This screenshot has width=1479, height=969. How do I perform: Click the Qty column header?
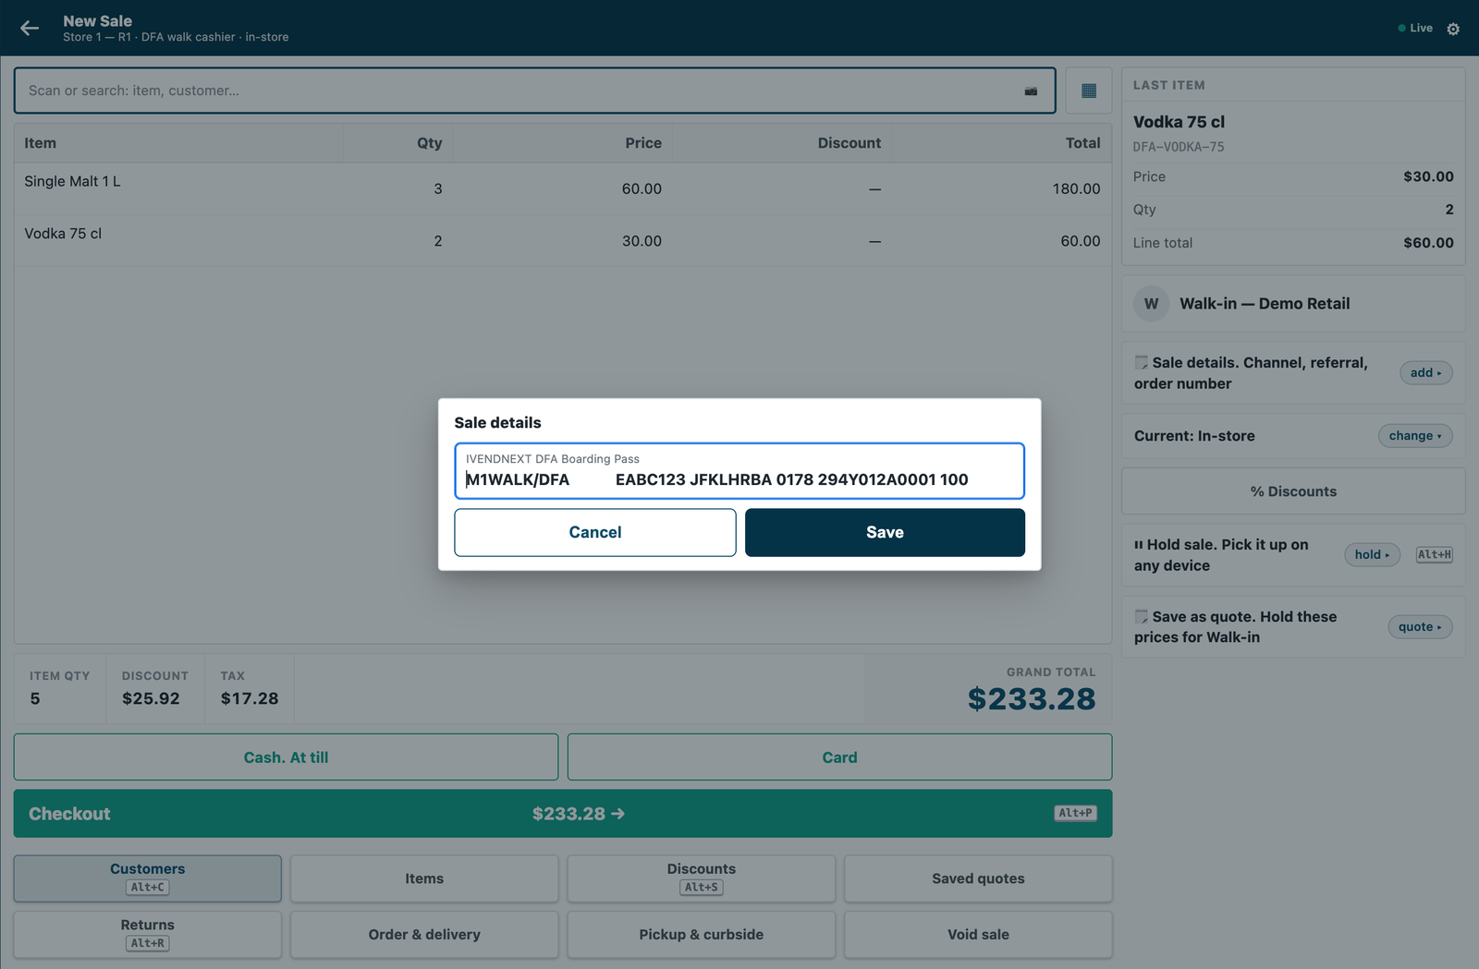click(x=429, y=143)
